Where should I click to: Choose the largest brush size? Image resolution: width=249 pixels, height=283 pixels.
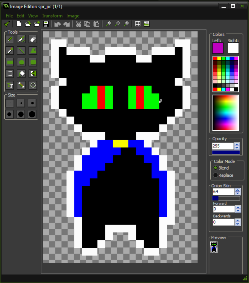pos(32,114)
